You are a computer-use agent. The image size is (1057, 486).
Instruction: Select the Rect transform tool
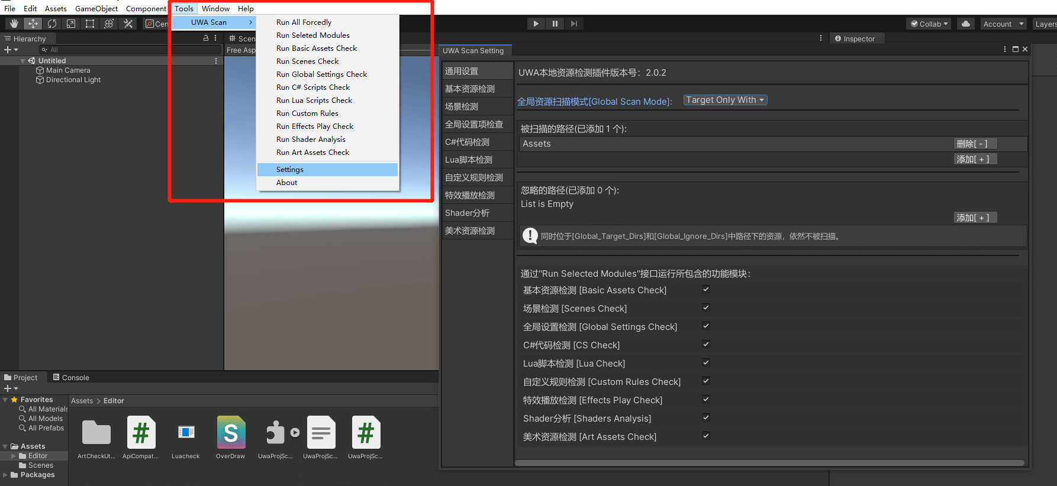90,24
